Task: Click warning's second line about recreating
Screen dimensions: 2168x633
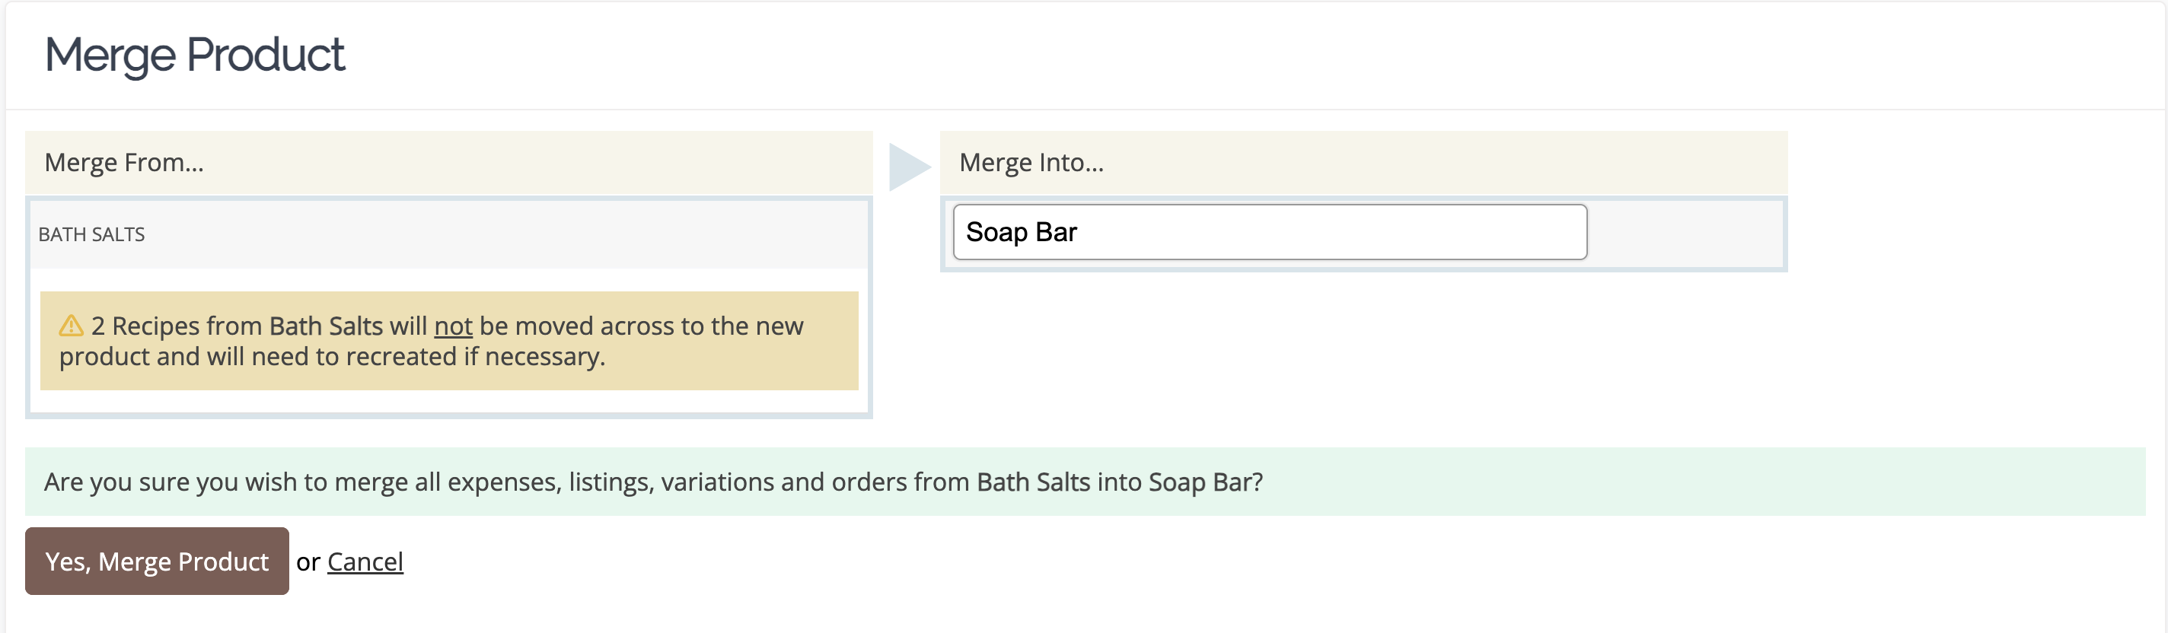Action: pyautogui.click(x=333, y=358)
